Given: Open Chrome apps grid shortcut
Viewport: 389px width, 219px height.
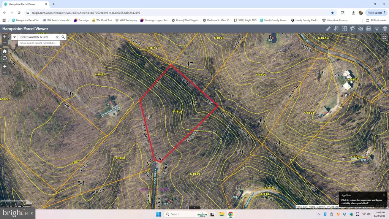Looking at the screenshot, I should point(4,20).
